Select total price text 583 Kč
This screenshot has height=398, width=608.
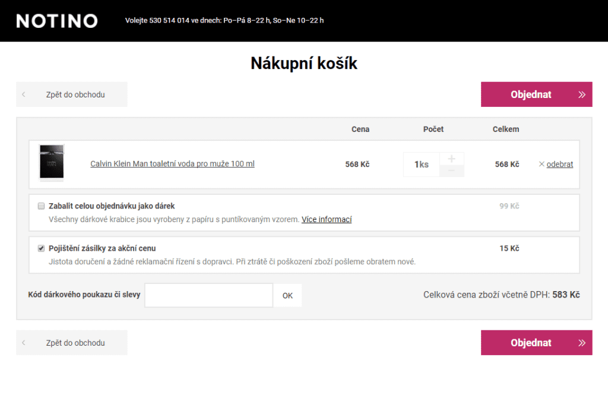(566, 295)
